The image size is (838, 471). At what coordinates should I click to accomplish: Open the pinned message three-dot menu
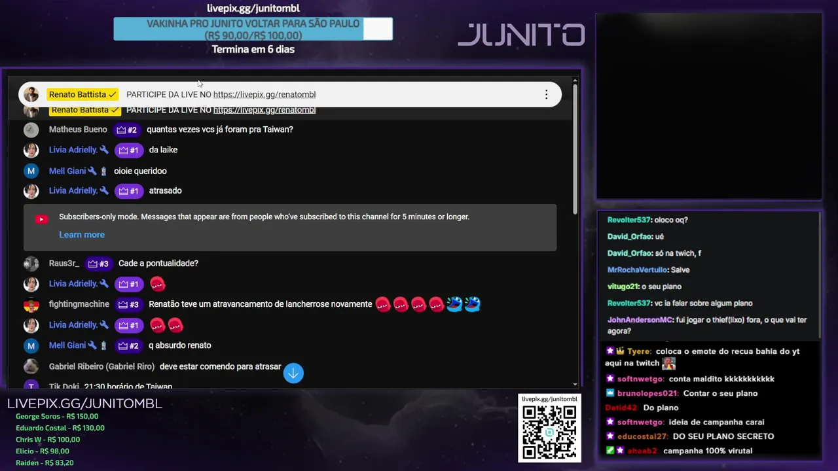[546, 95]
